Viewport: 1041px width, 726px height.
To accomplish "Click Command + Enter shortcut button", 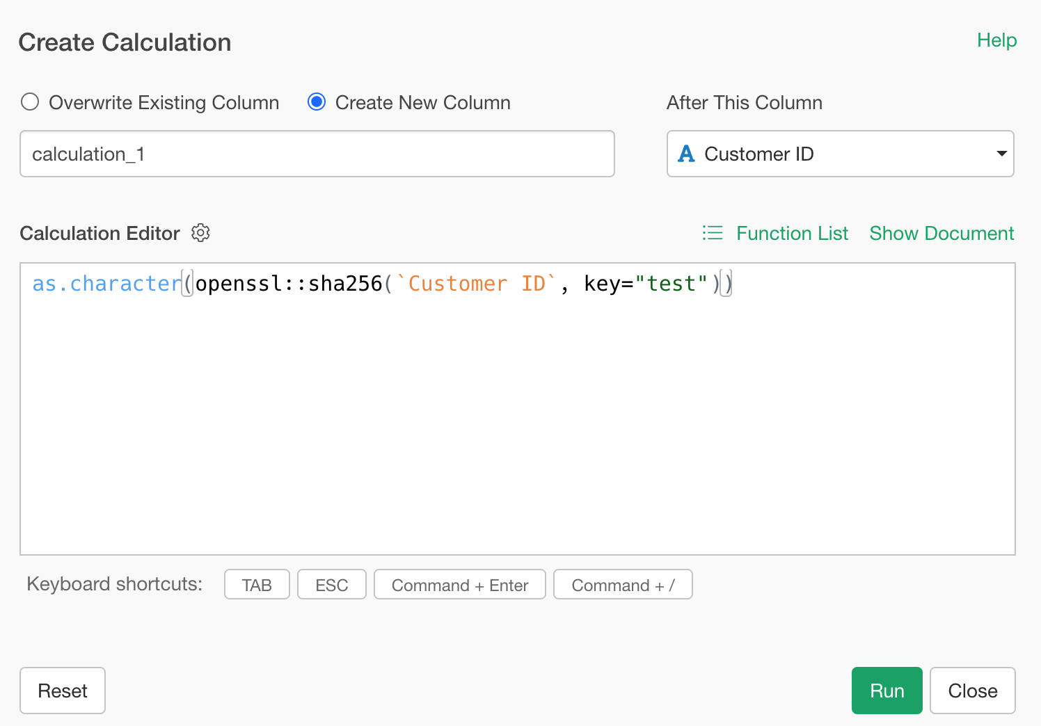I will click(459, 585).
